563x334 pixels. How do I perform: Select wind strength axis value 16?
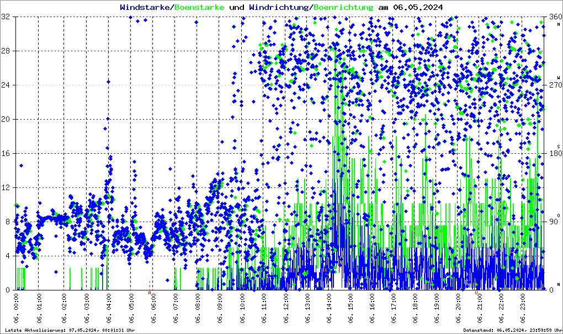point(6,153)
